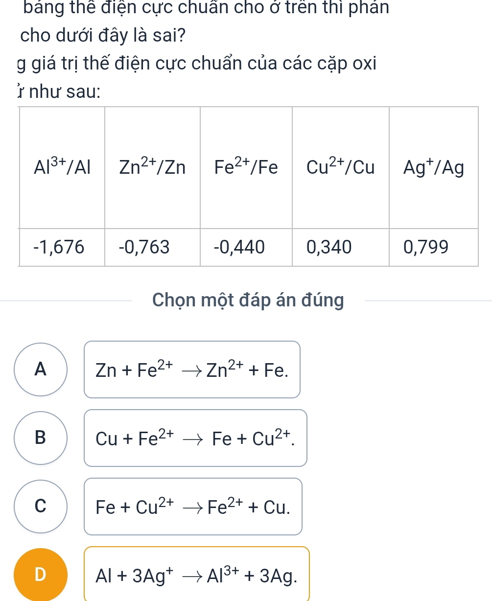
Task: Click the -0,440 value cell
Action: pos(246,248)
